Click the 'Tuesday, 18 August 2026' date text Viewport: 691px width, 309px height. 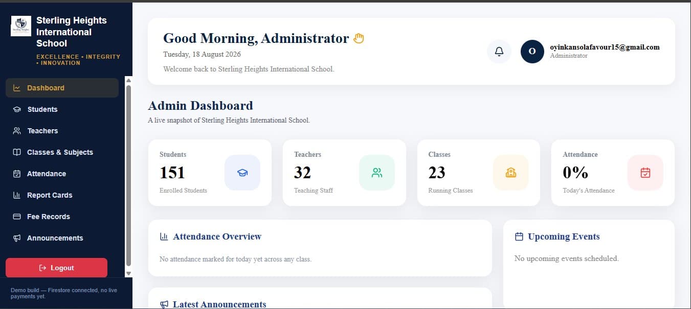(202, 54)
